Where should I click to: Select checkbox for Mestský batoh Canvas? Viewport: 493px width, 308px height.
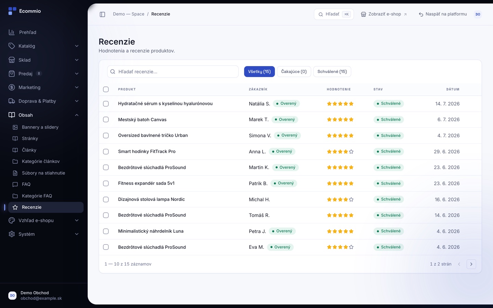[106, 120]
